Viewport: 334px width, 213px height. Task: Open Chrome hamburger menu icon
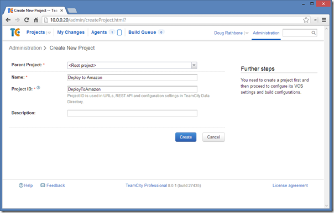point(324,20)
